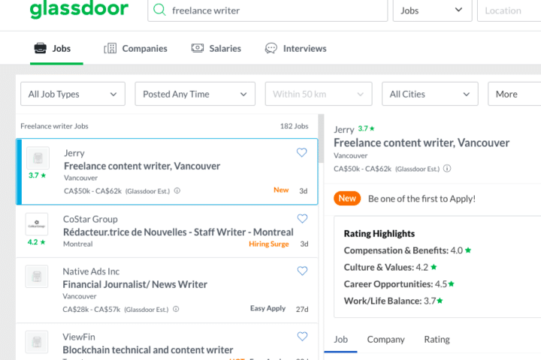Viewport: 541px width, 360px height.
Task: Click the CoStar Group logo thumbnail
Action: 37,224
